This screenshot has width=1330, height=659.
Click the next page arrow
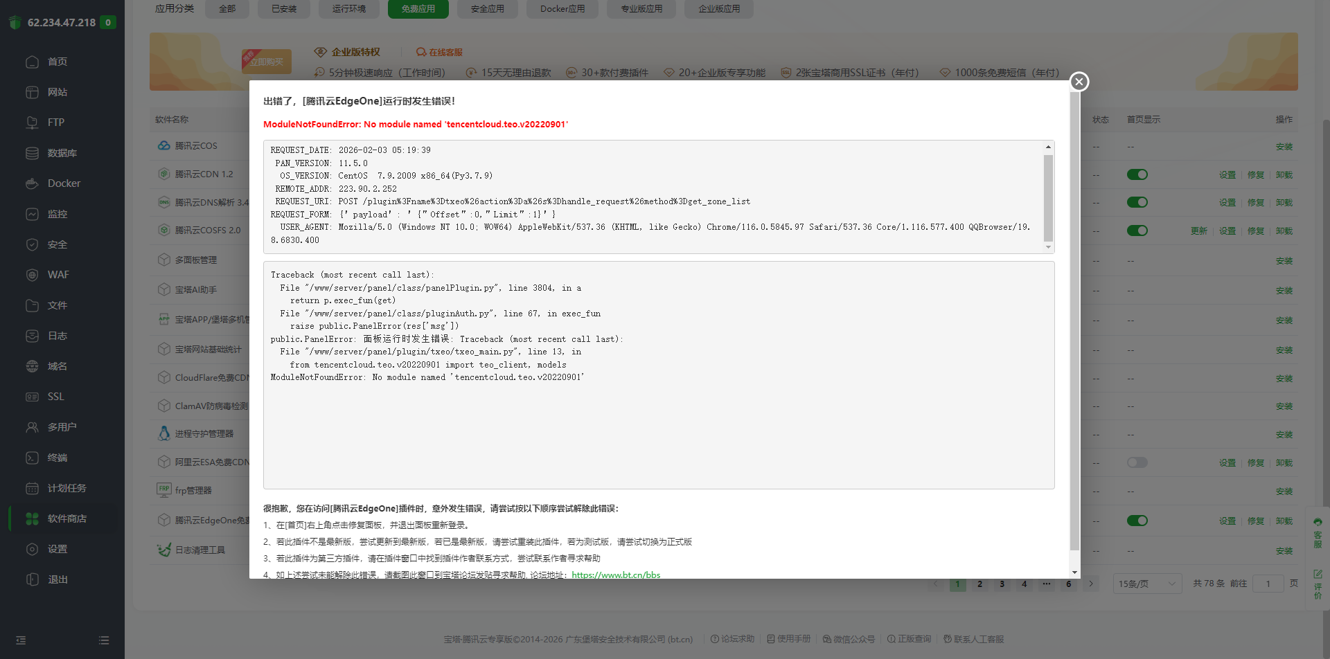(1091, 584)
